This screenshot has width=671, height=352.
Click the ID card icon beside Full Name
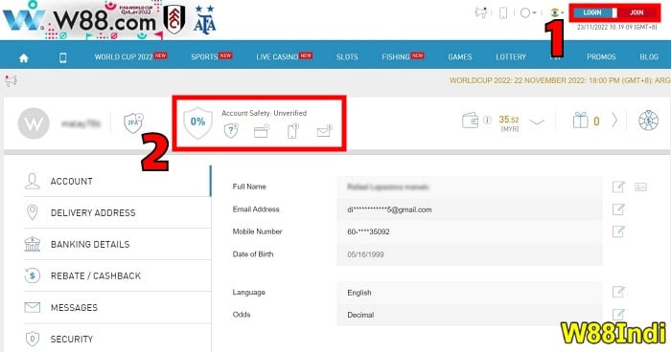tap(640, 187)
